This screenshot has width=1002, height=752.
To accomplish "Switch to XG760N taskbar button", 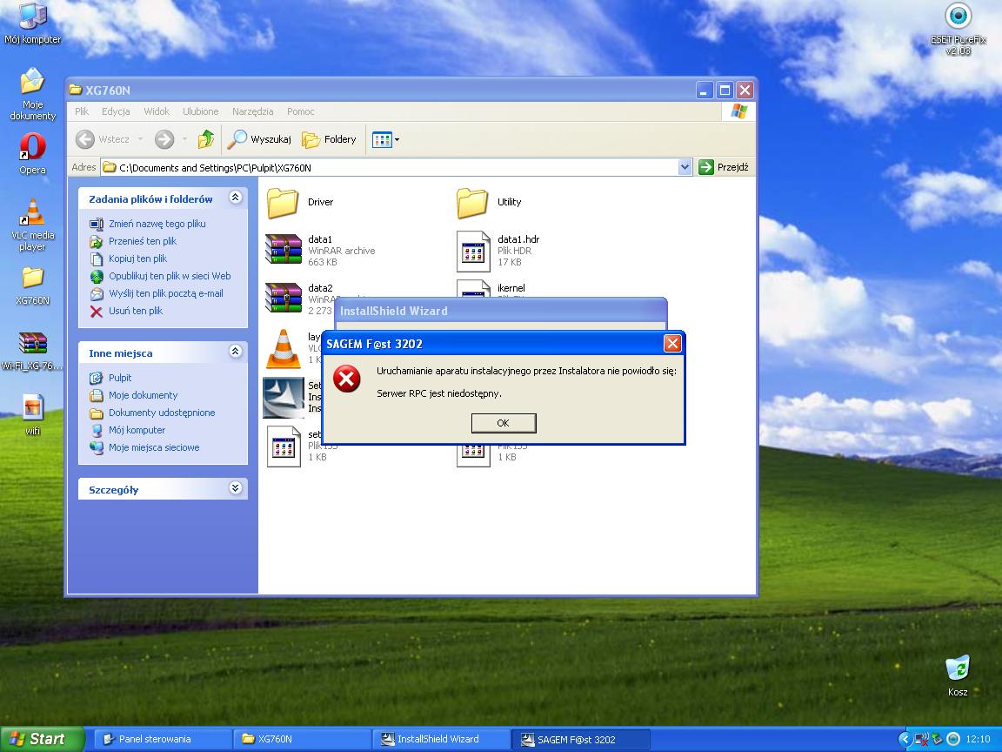I will (x=302, y=739).
